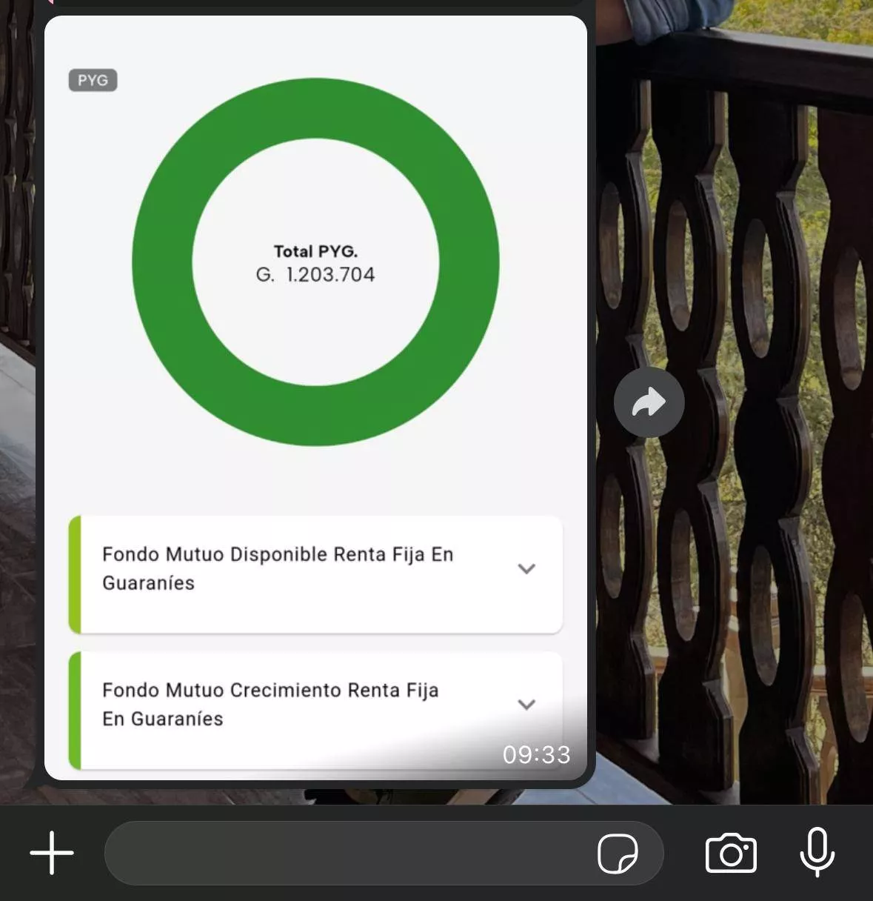Open 'Fondo Mutuo Crecimiento Renta Fija En Guaraníes' text
This screenshot has height=901, width=873.
[270, 704]
